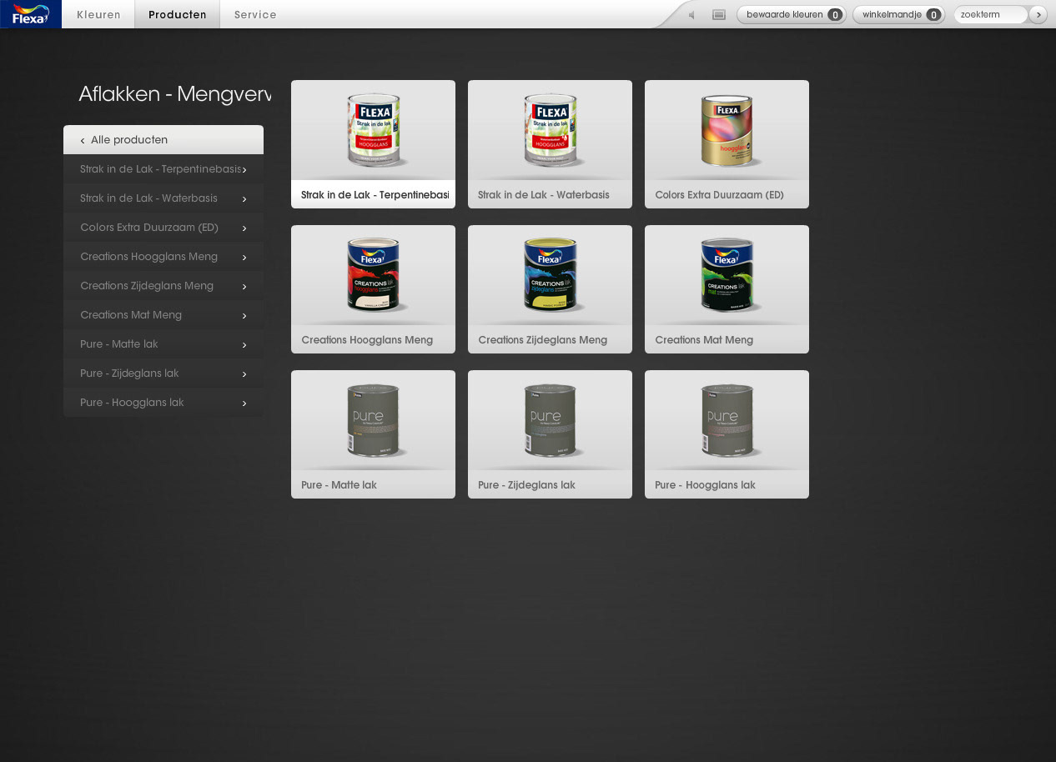Go back to Alle producten
This screenshot has width=1056, height=762.
pyautogui.click(x=163, y=140)
